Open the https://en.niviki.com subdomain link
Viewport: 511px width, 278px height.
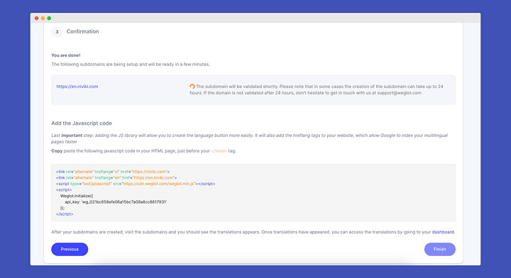77,87
